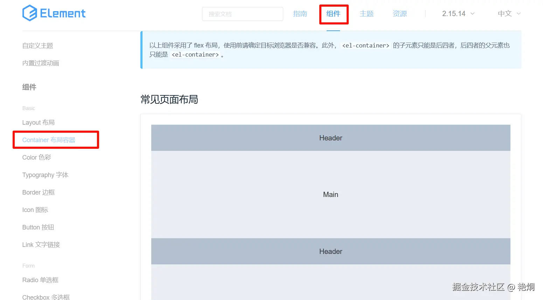Switch to the 指南 tab

pyautogui.click(x=300, y=14)
